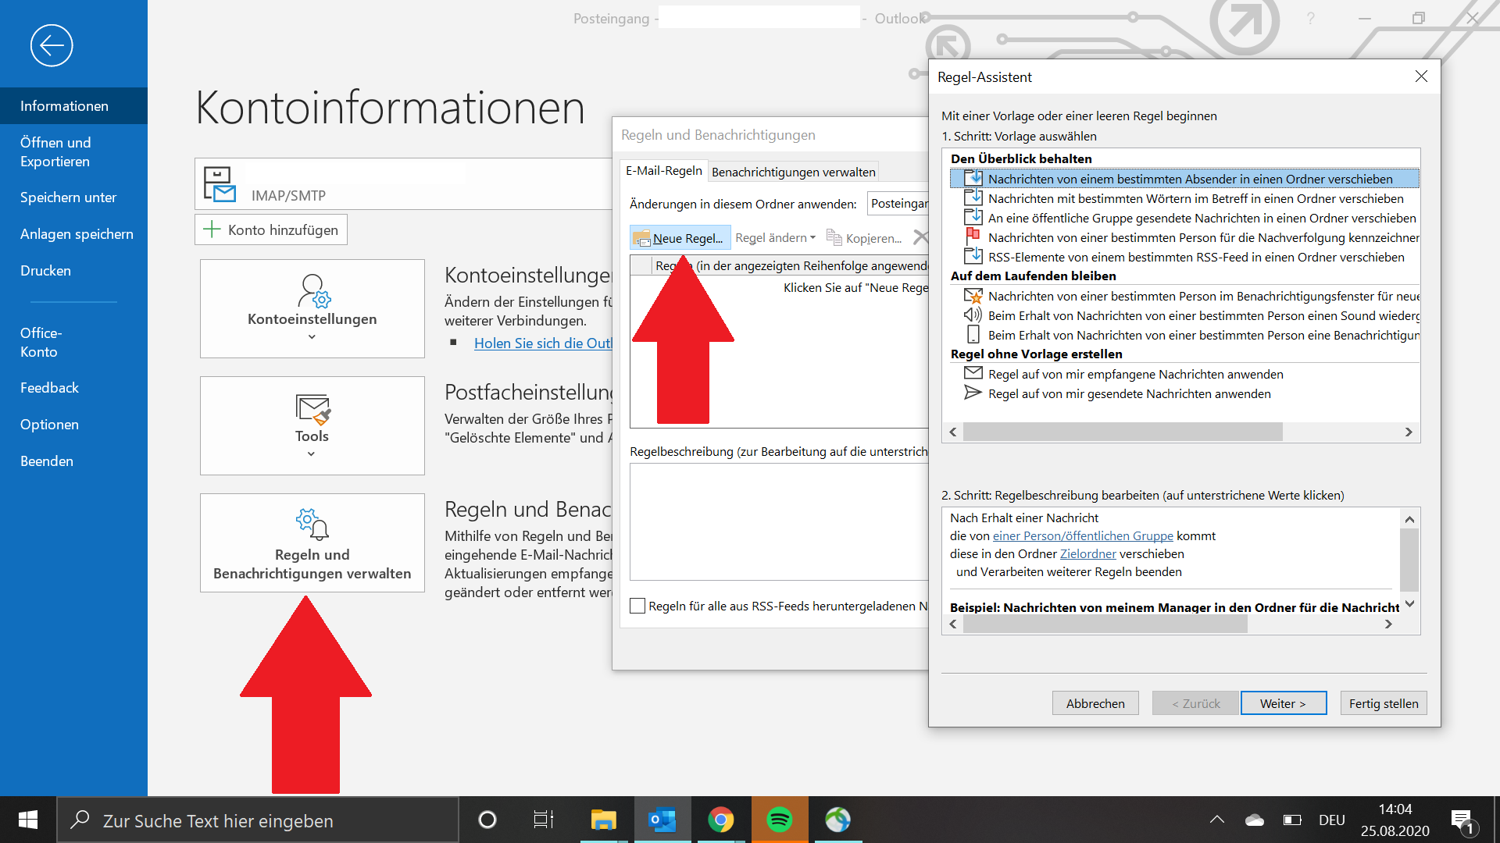Click the flag icon for Nachverfolgung template
This screenshot has width=1500, height=843.
pyautogui.click(x=973, y=237)
